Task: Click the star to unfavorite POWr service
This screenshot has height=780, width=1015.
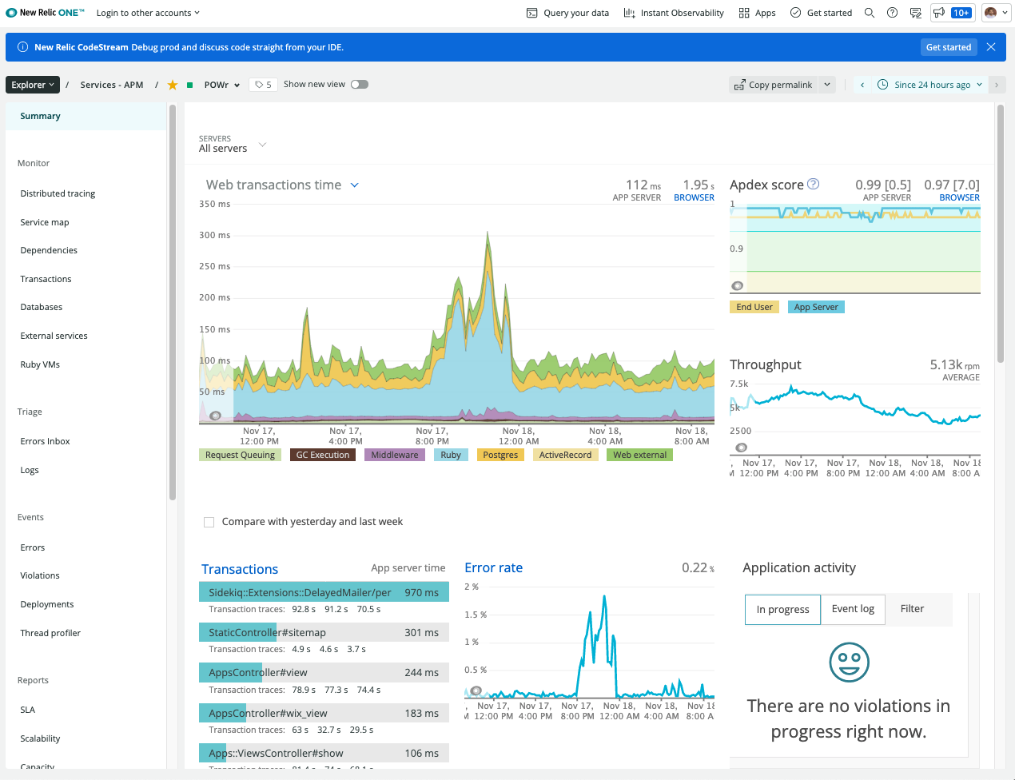Action: coord(173,84)
